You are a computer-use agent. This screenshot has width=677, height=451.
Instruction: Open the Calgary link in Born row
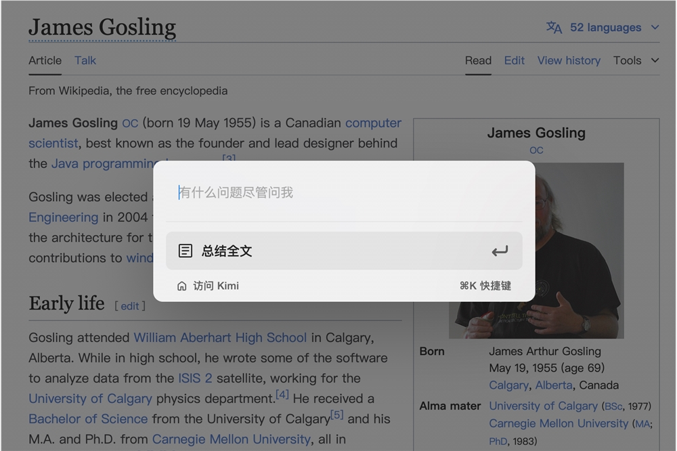pyautogui.click(x=508, y=385)
